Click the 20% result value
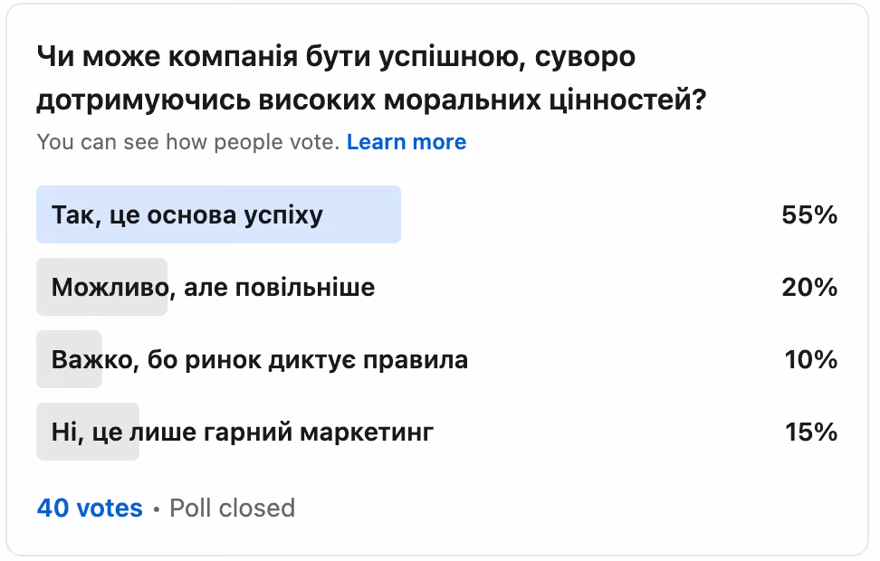 809,287
